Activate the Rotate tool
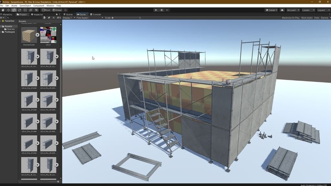The image size is (331, 186). pos(14,10)
